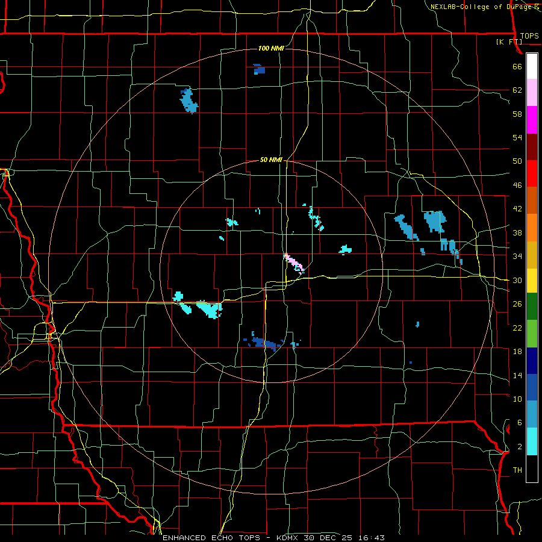
Task: Pick the dark red swatch between 54 and 50
Action: point(532,147)
